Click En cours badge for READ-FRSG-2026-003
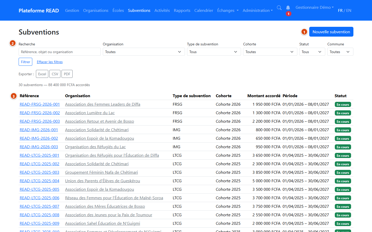 click(x=343, y=121)
